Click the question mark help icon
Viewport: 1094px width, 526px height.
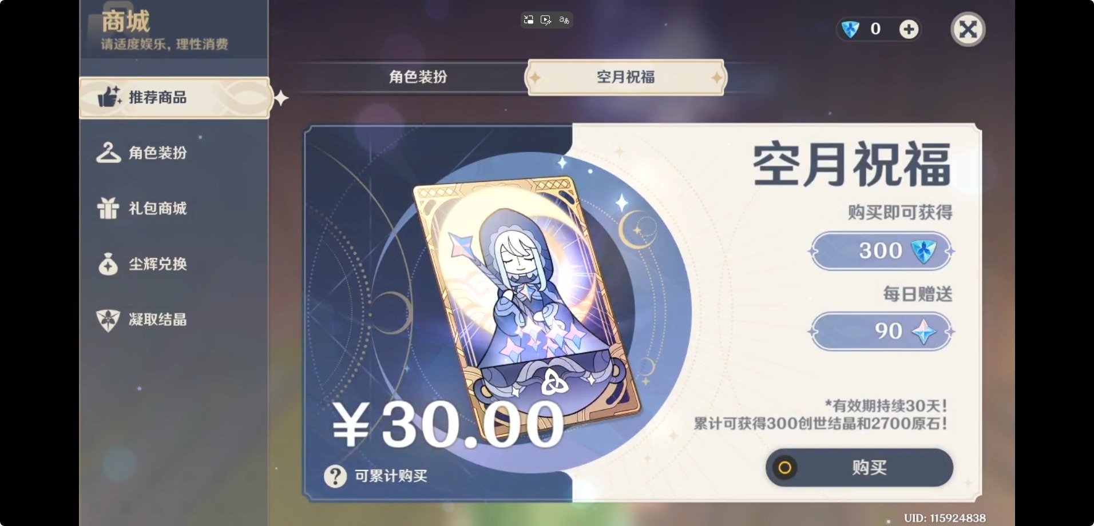click(335, 476)
